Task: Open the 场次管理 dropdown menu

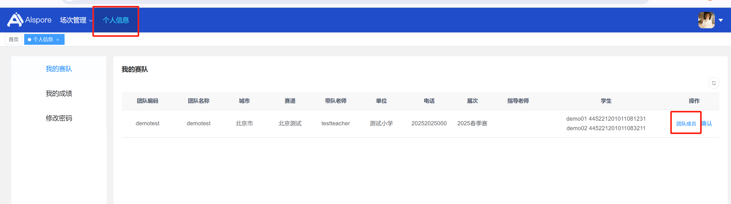Action: click(76, 20)
